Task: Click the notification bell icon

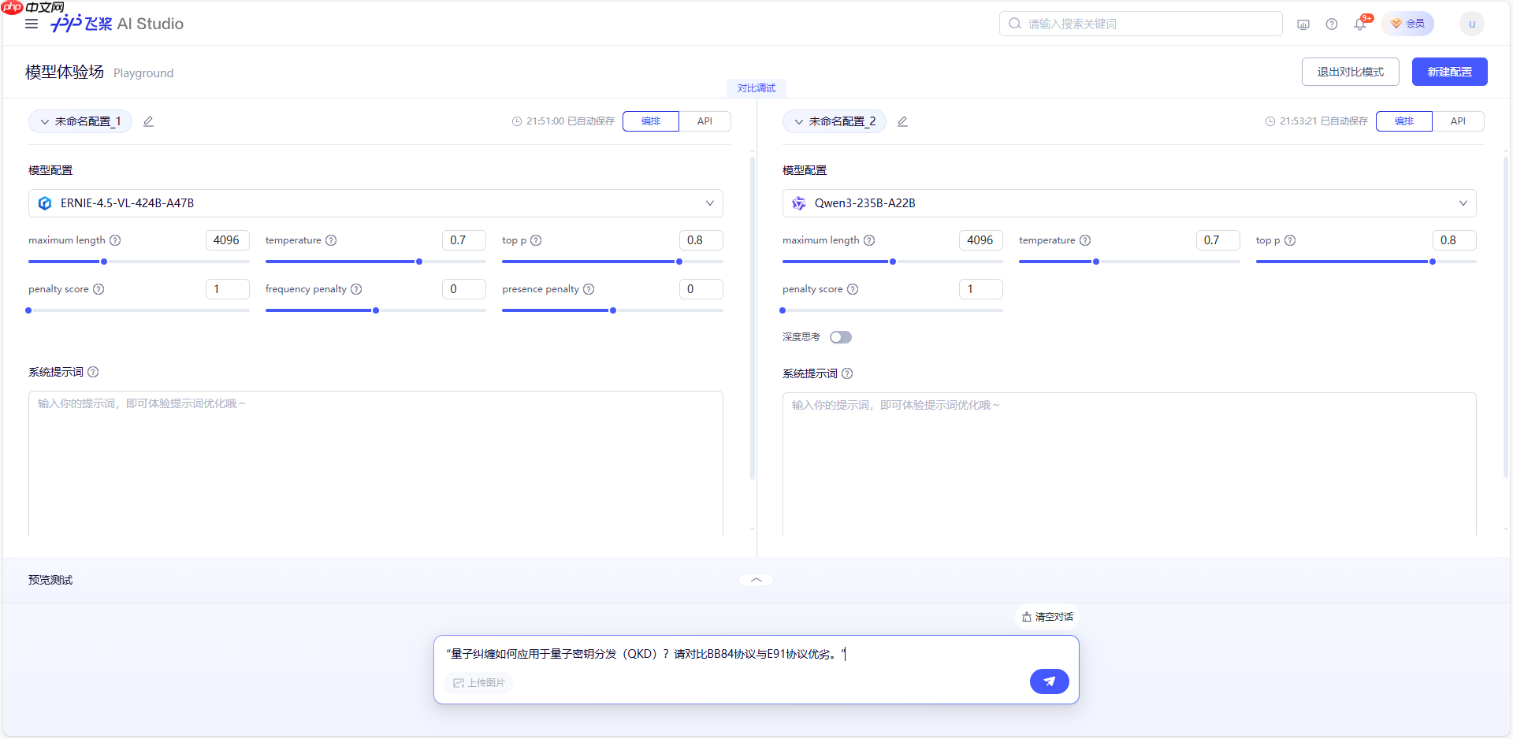Action: (x=1359, y=24)
